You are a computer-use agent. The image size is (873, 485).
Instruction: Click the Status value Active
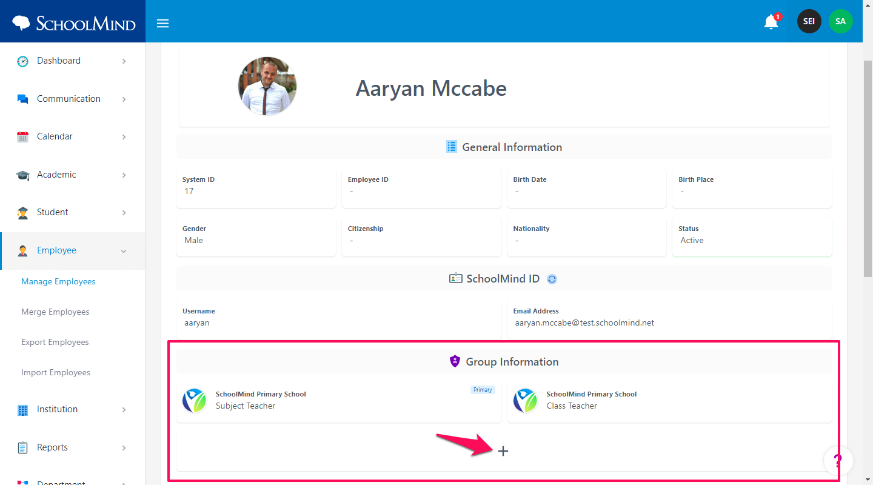click(692, 240)
